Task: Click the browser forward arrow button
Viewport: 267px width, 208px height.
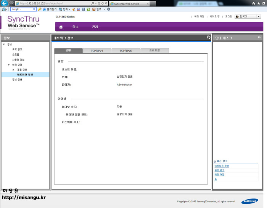Action: [x=11, y=3]
